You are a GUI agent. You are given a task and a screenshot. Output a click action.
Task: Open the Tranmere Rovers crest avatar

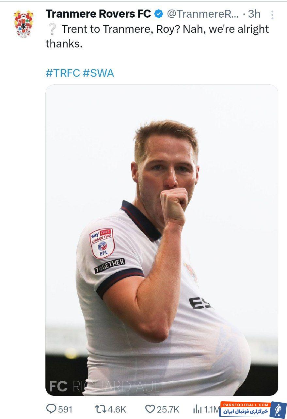pos(24,24)
